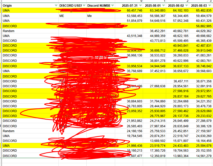Click the cell showing 38,801,278
The height and width of the screenshot is (166, 213).
pos(154,61)
